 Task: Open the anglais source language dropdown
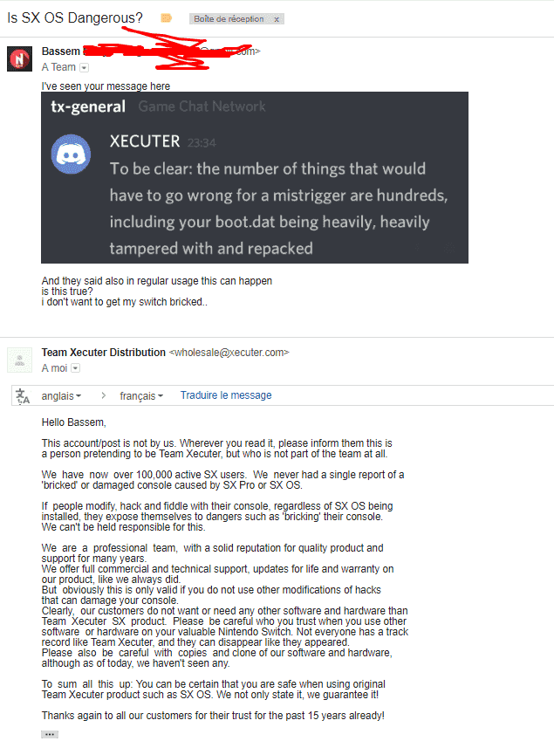61,396
